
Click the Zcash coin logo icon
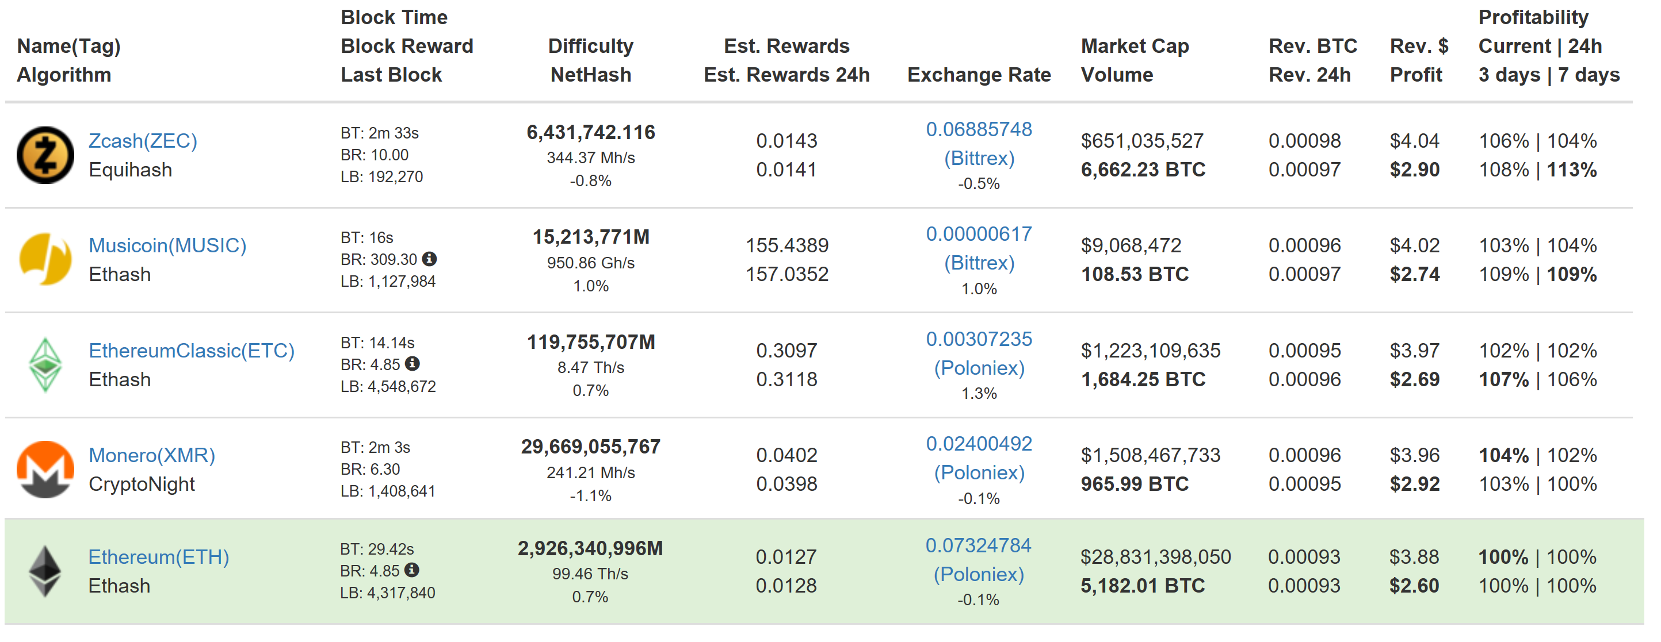point(45,155)
